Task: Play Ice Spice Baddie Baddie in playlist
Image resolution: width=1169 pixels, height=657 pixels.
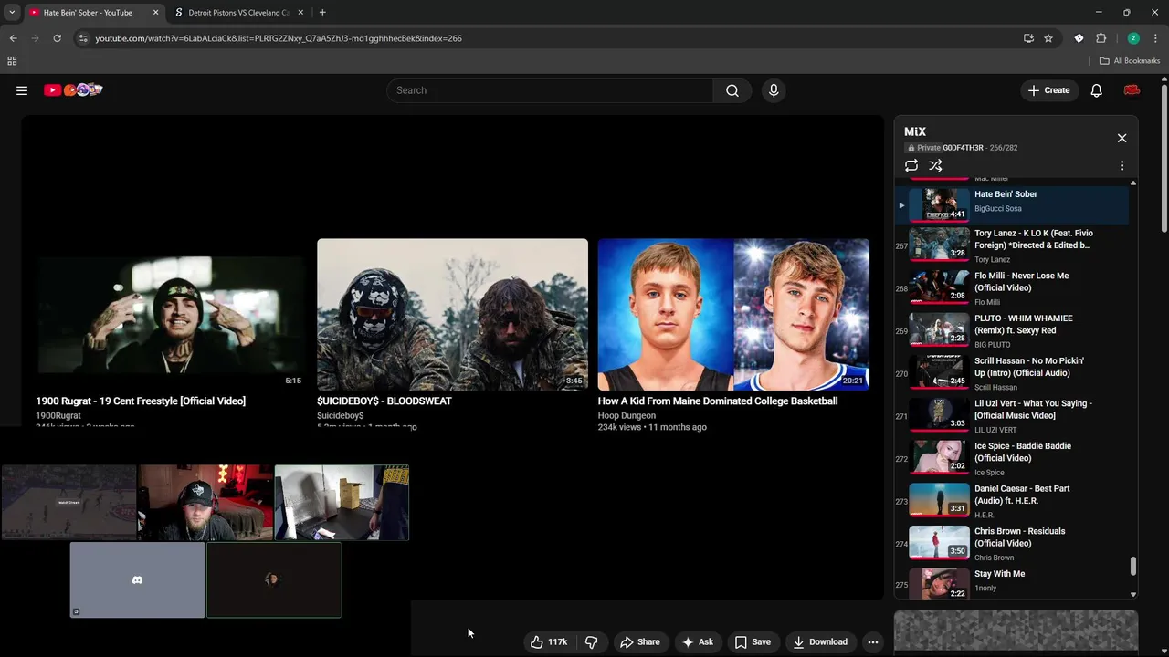Action: [1012, 459]
